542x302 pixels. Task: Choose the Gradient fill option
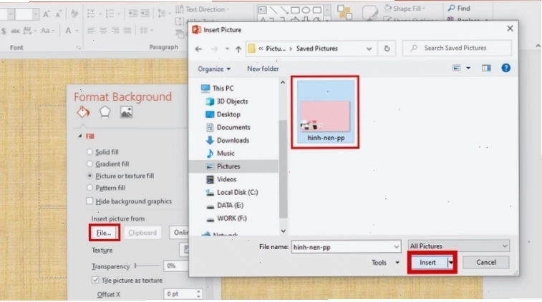click(x=90, y=163)
